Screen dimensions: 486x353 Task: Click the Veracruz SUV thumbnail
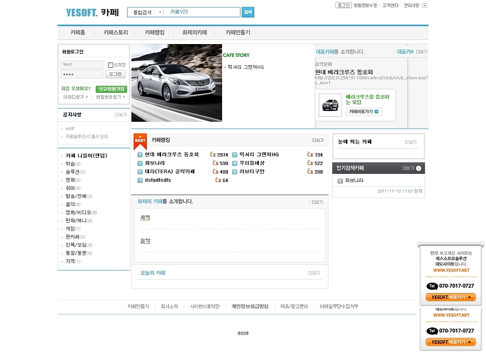(330, 105)
